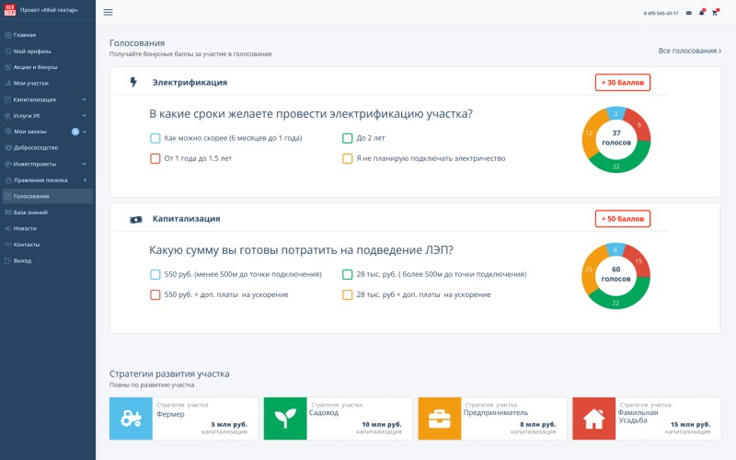Click the Фамильная Усадьба house icon
The height and width of the screenshot is (460, 736).
pos(594,419)
